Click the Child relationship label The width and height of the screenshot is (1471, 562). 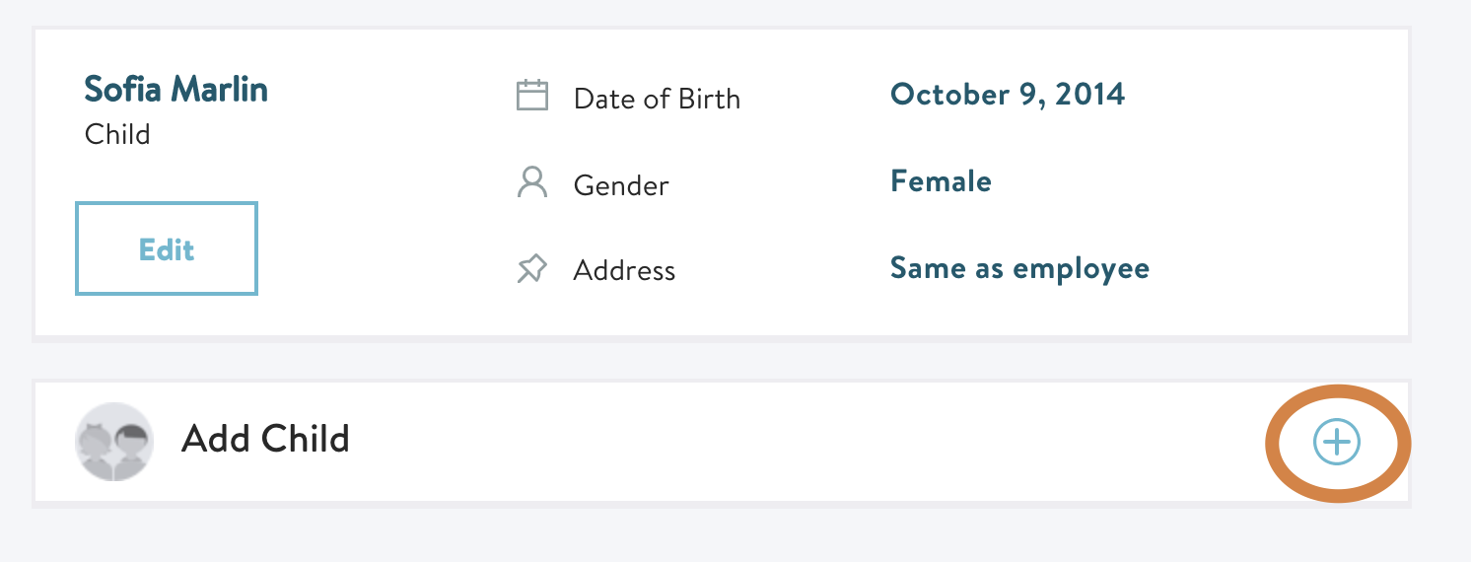(x=117, y=134)
